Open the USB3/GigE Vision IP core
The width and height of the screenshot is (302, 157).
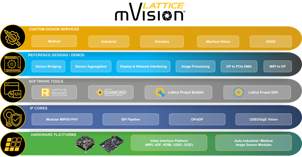click(263, 119)
